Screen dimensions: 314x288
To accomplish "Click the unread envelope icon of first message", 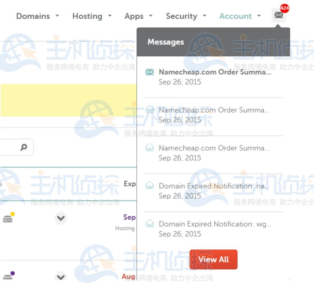I will tap(150, 72).
